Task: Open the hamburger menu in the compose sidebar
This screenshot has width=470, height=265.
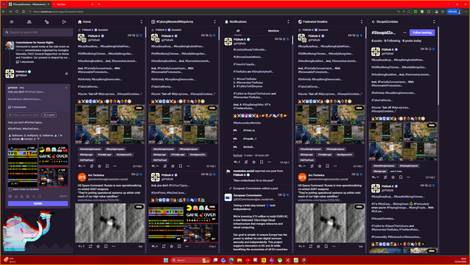Action: pos(12,22)
